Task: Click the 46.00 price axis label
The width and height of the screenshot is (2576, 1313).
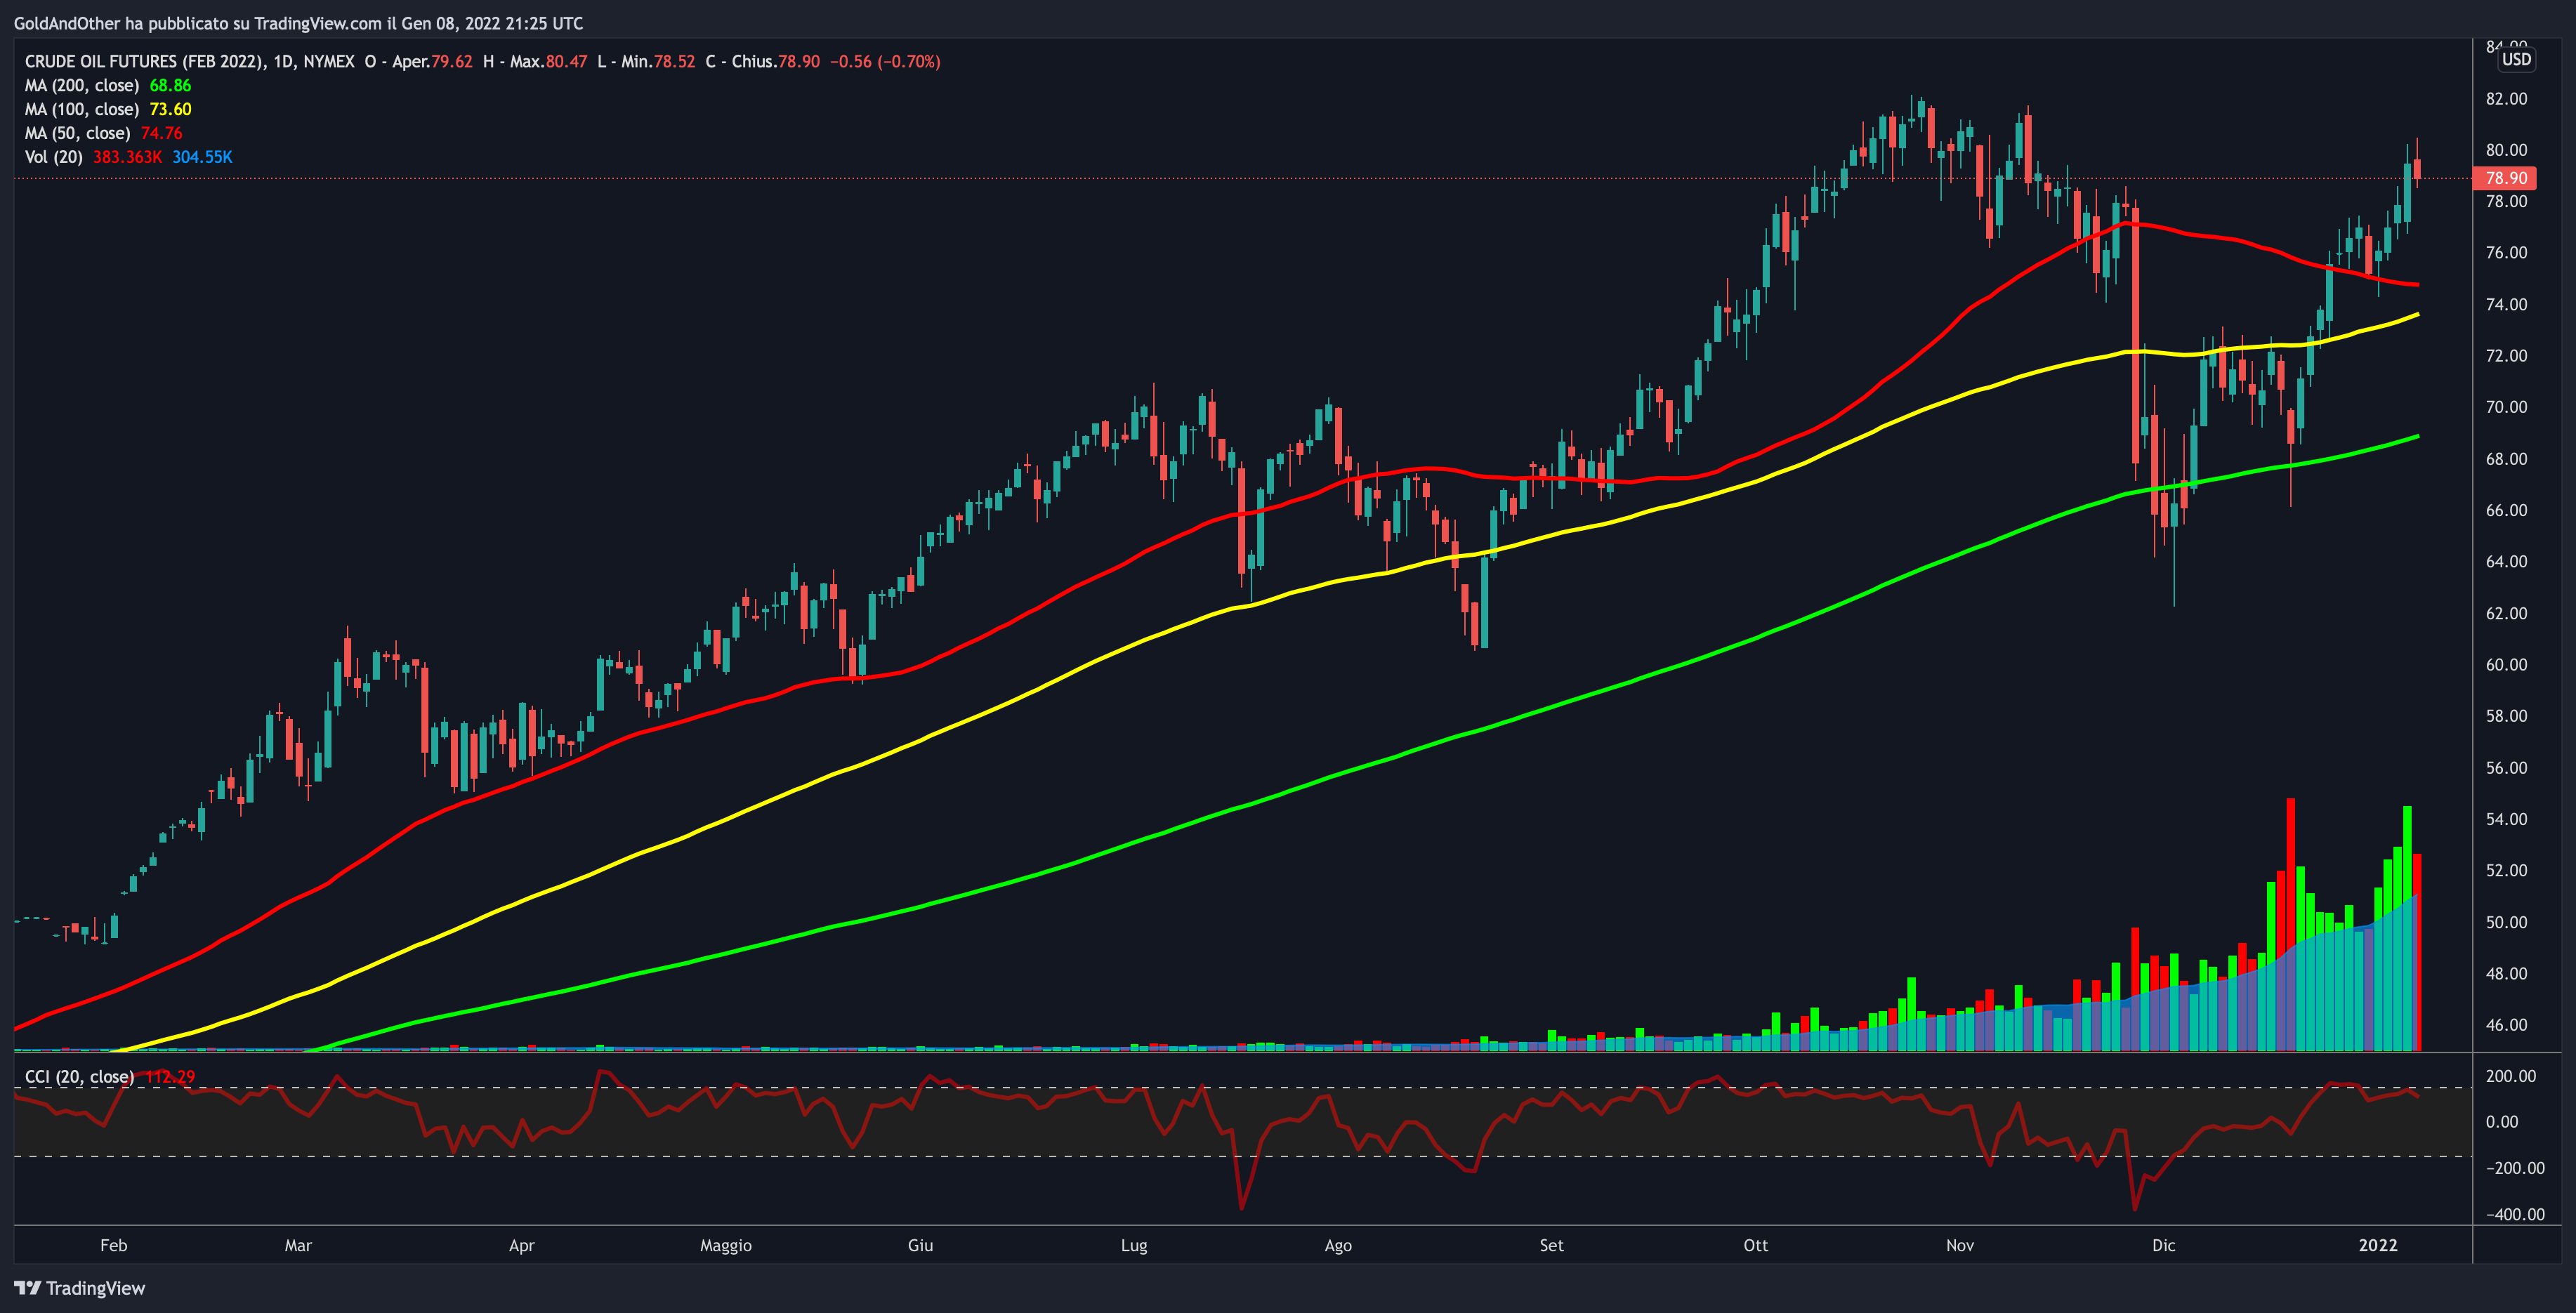Action: pos(2506,1025)
